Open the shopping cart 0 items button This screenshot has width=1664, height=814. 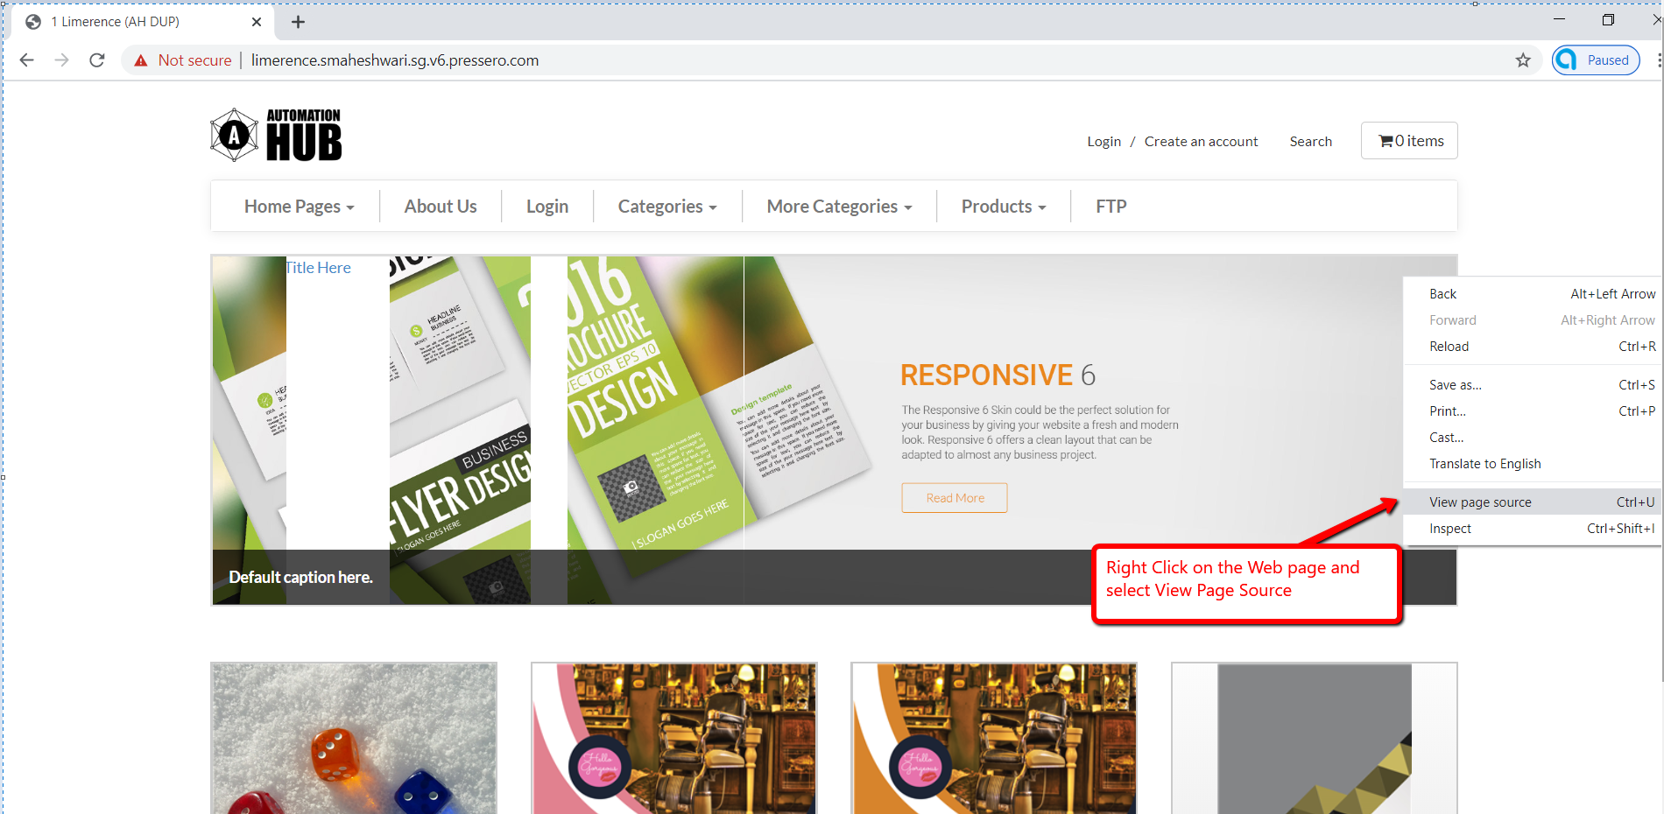[x=1409, y=140]
